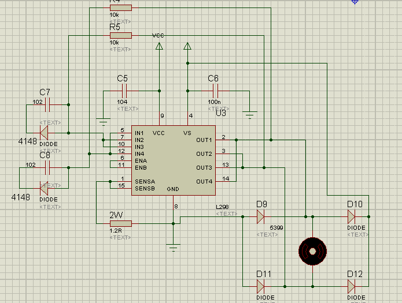Image resolution: width=402 pixels, height=303 pixels.
Task: Select the 2W 1.2R resistor symbol
Action: tap(121, 224)
